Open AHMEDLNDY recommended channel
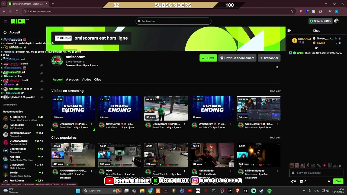The height and width of the screenshot is (195, 347). coord(23,119)
